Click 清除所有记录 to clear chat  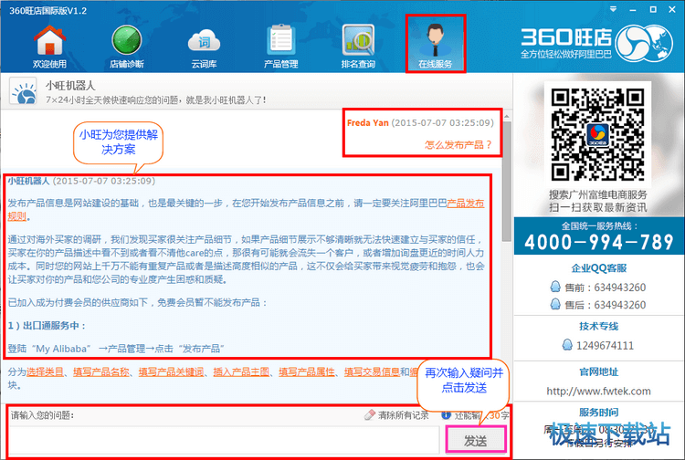coord(403,415)
